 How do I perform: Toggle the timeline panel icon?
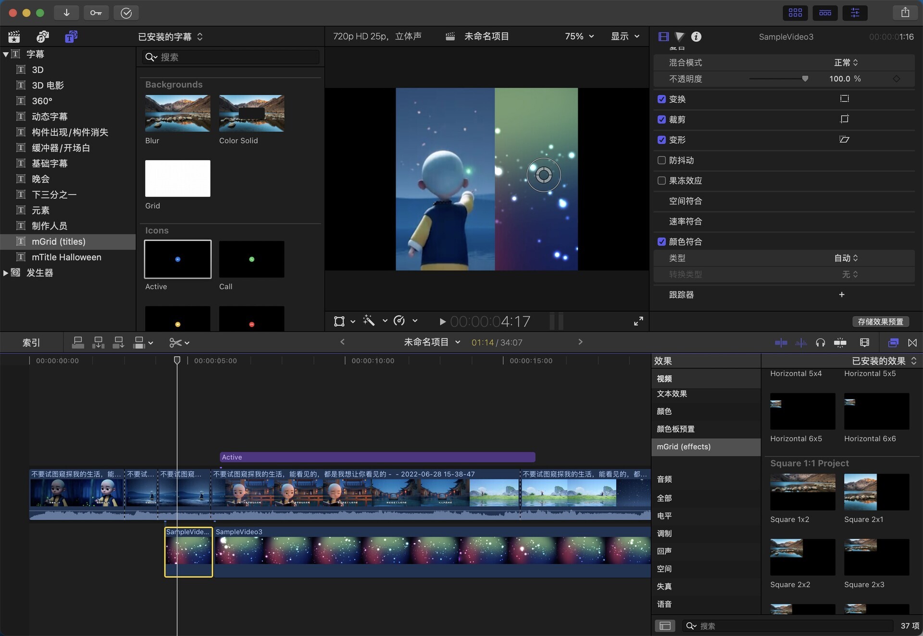pos(825,12)
